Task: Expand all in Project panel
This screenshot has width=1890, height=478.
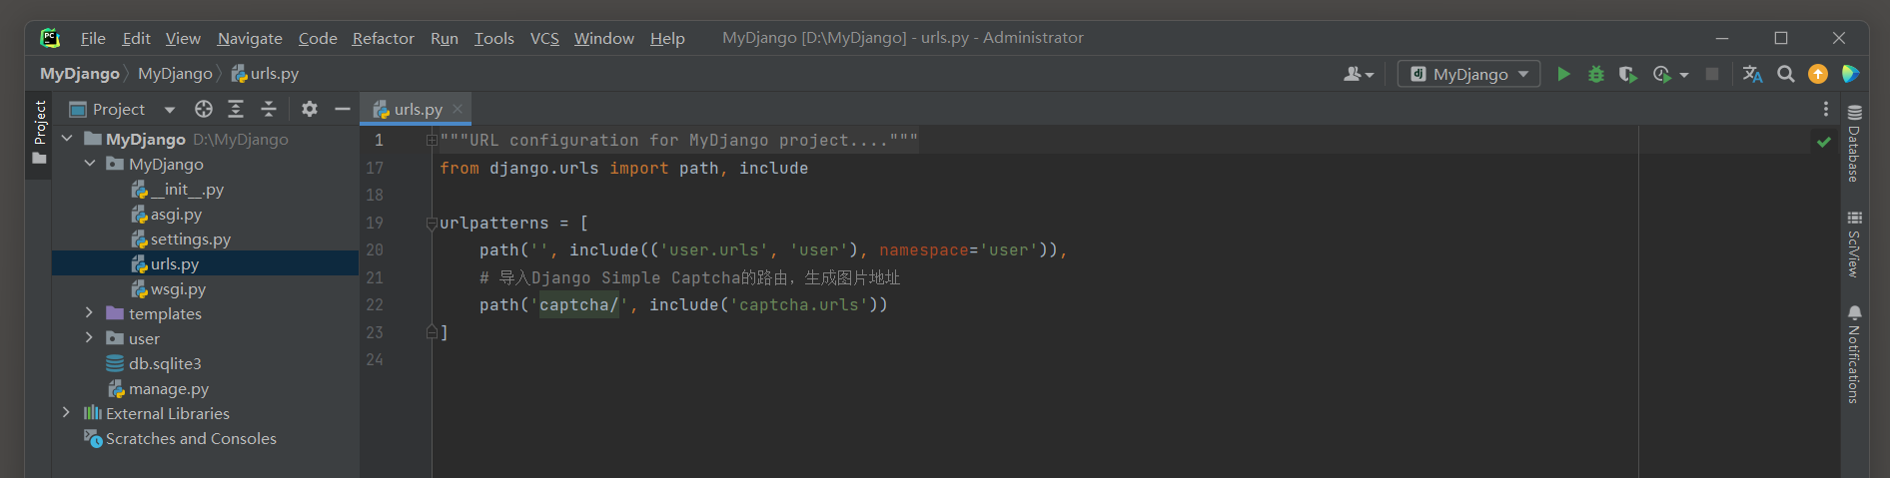Action: coord(236,109)
